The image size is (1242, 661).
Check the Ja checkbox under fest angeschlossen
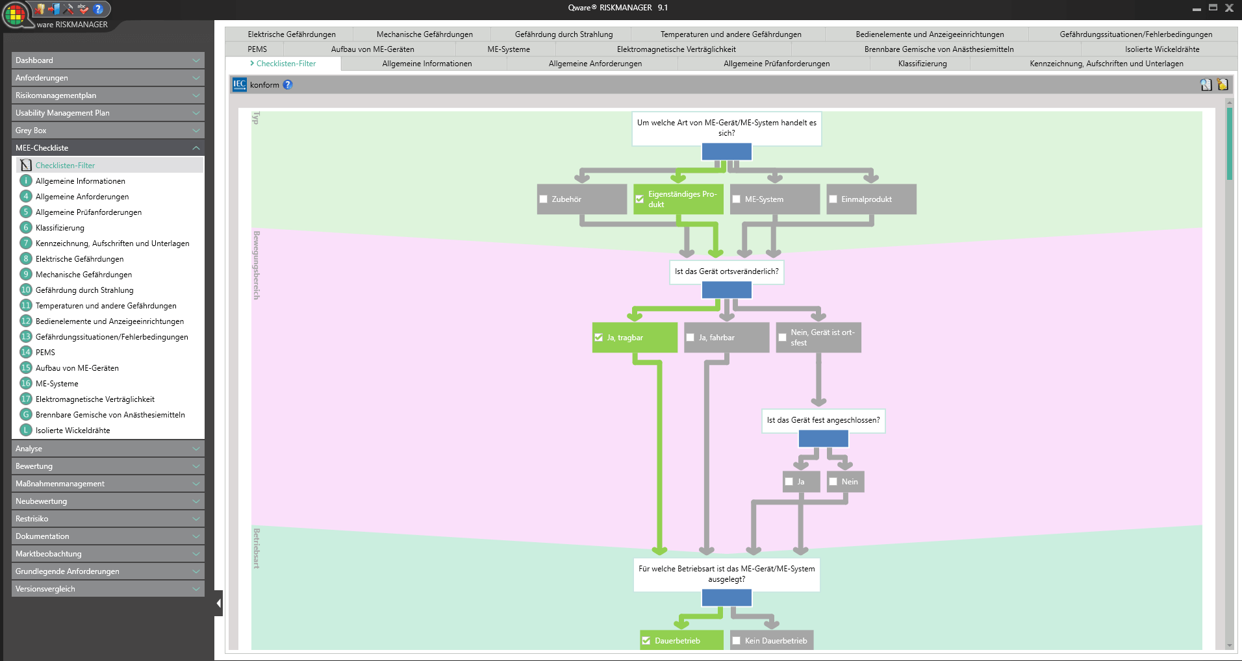(789, 482)
